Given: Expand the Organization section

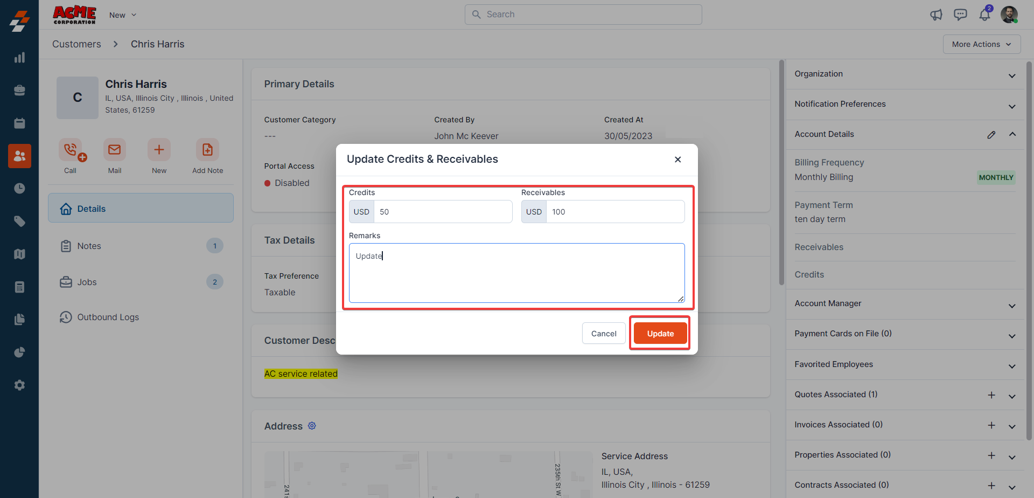Looking at the screenshot, I should 1012,75.
